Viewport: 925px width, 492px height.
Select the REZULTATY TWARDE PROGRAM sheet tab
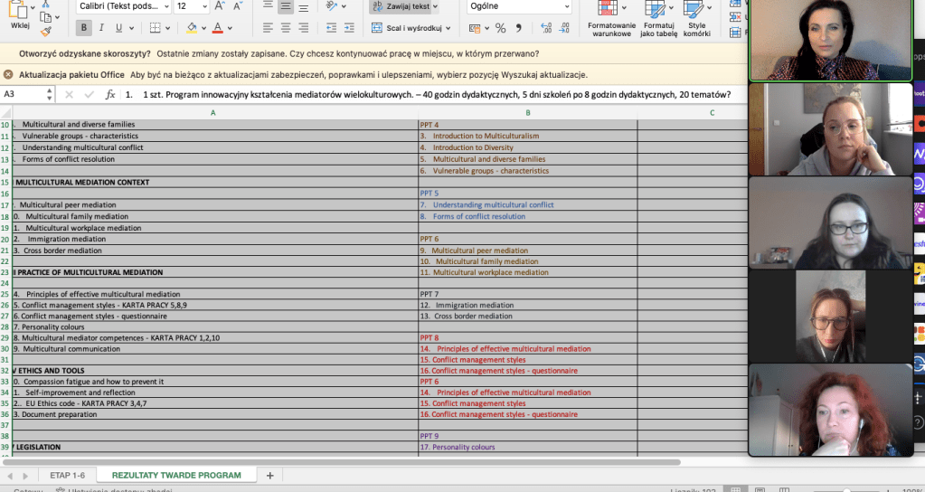[x=175, y=475]
